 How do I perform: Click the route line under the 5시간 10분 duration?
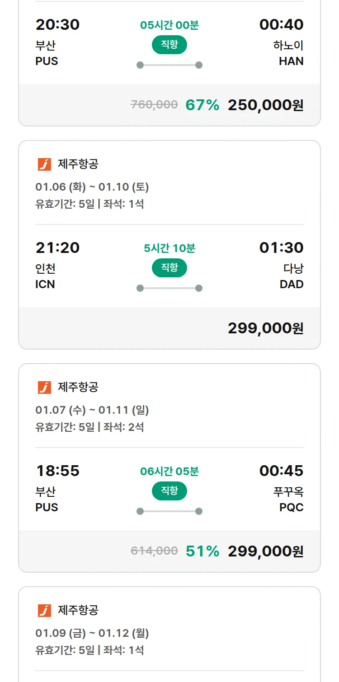click(x=169, y=288)
